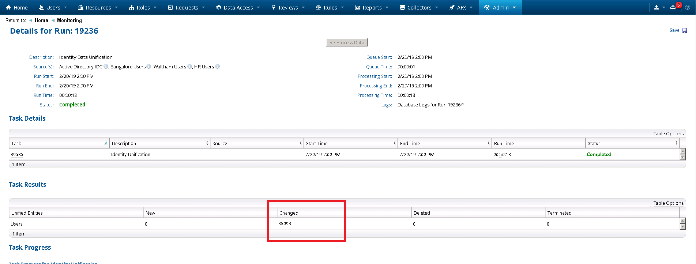Return to Monitoring via breadcrumb link
The height and width of the screenshot is (264, 696).
pyautogui.click(x=69, y=20)
